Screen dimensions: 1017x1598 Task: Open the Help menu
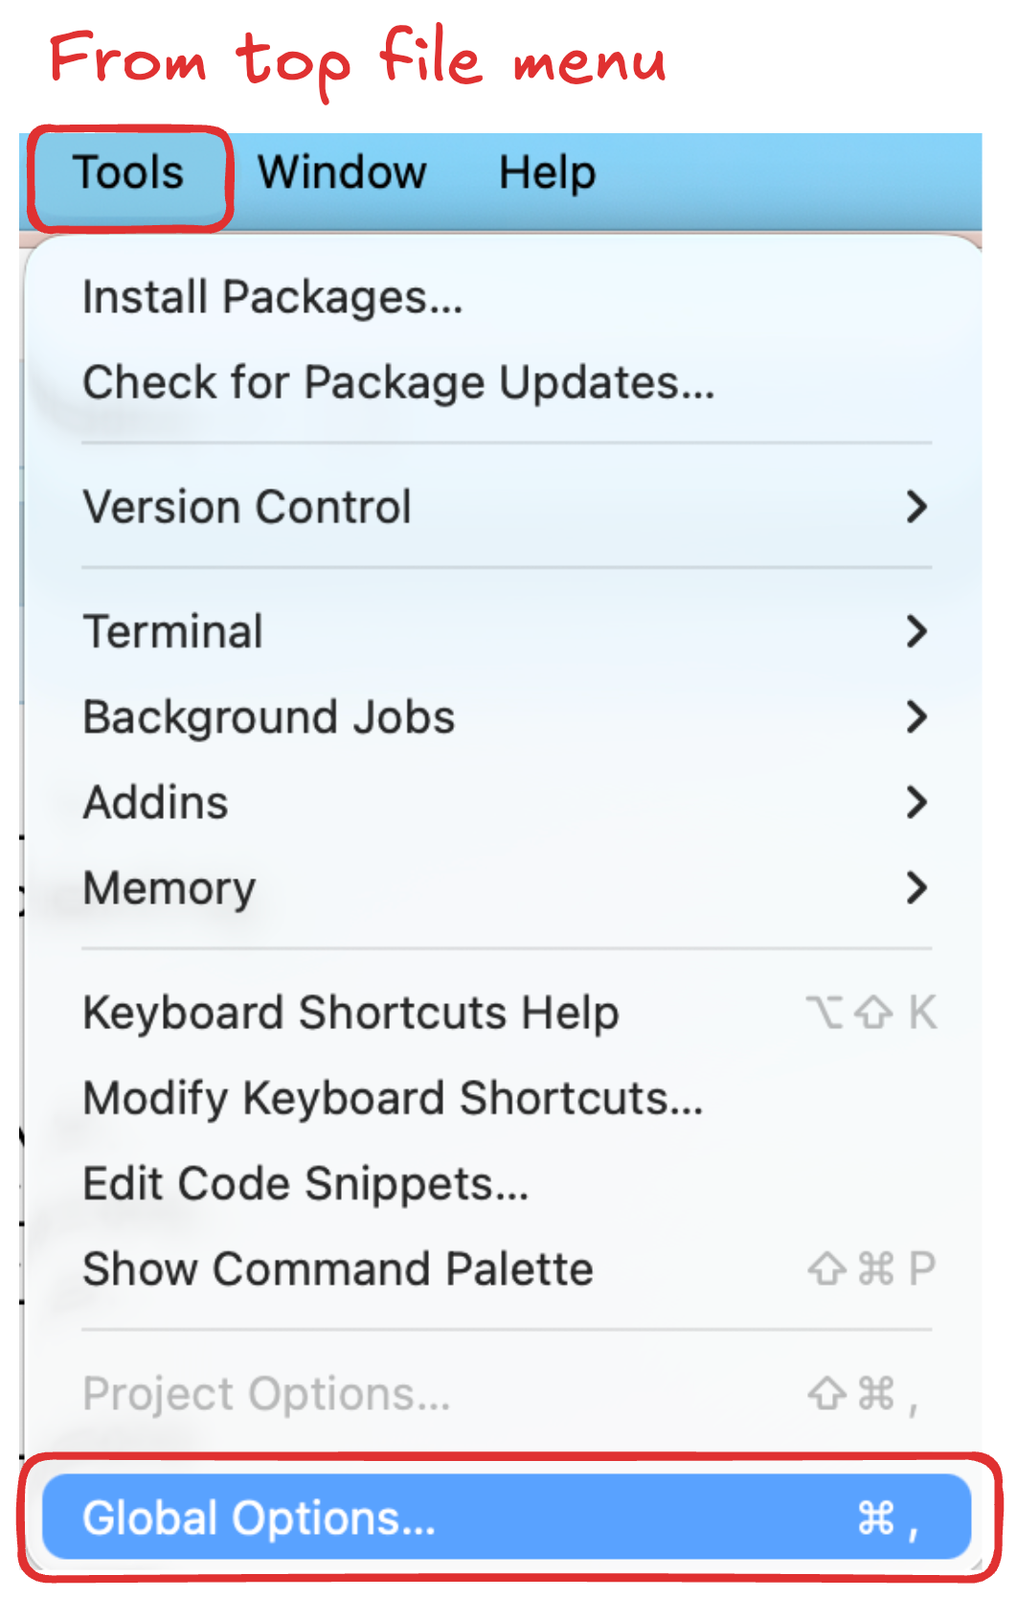pyautogui.click(x=545, y=173)
